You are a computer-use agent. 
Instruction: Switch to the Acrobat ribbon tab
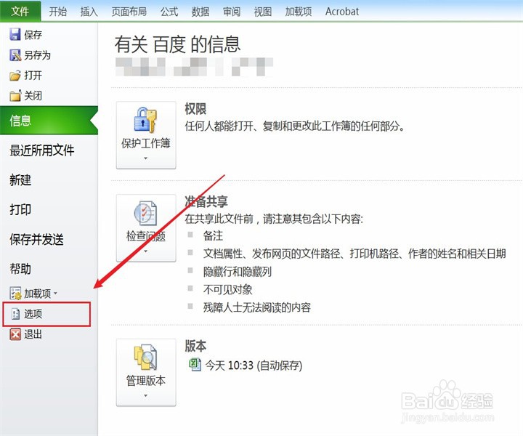click(342, 12)
